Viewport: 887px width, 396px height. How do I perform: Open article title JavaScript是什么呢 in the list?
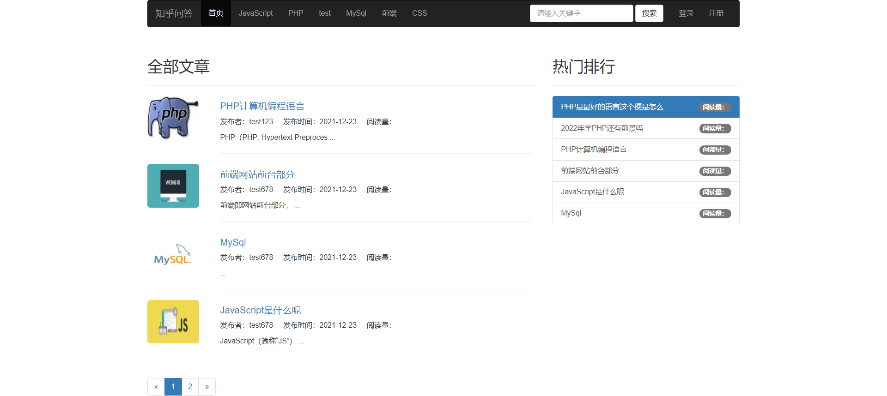pyautogui.click(x=261, y=310)
